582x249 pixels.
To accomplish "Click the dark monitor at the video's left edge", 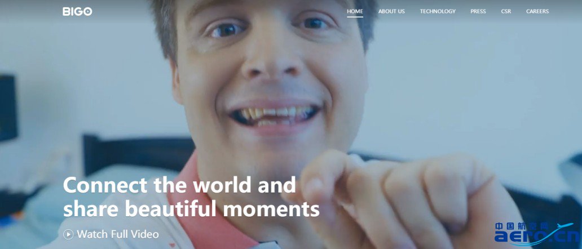I will [x=8, y=108].
